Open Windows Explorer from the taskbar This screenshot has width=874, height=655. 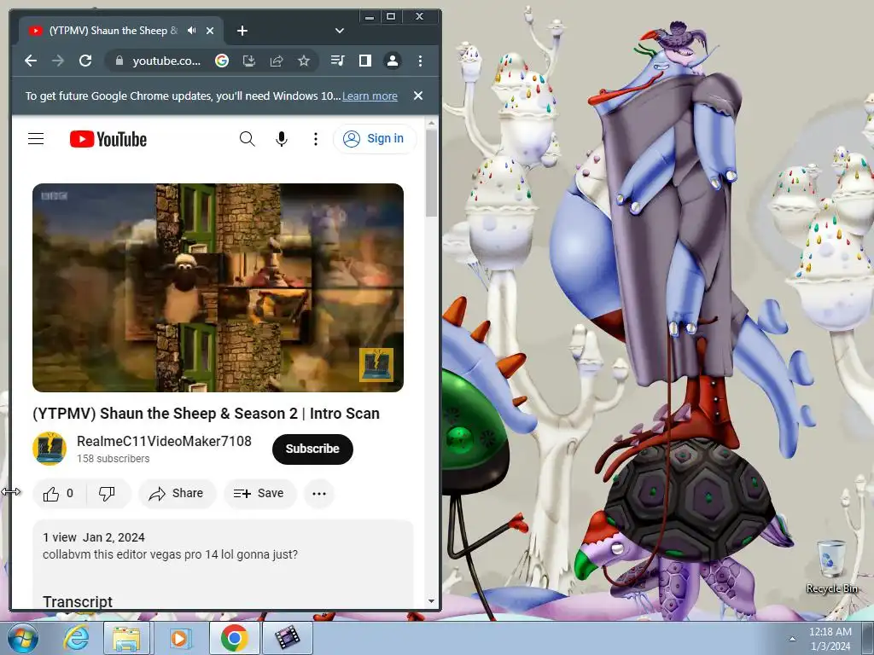pos(126,638)
